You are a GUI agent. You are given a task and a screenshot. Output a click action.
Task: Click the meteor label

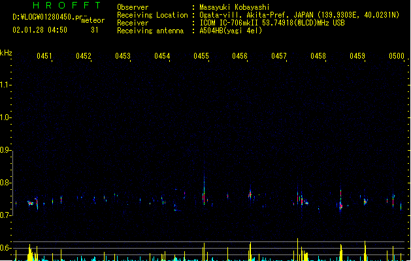tap(93, 20)
